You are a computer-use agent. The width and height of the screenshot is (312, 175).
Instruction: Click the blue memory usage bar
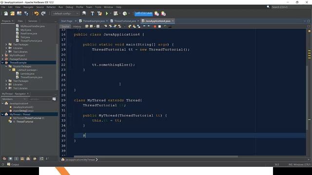(x=143, y=14)
